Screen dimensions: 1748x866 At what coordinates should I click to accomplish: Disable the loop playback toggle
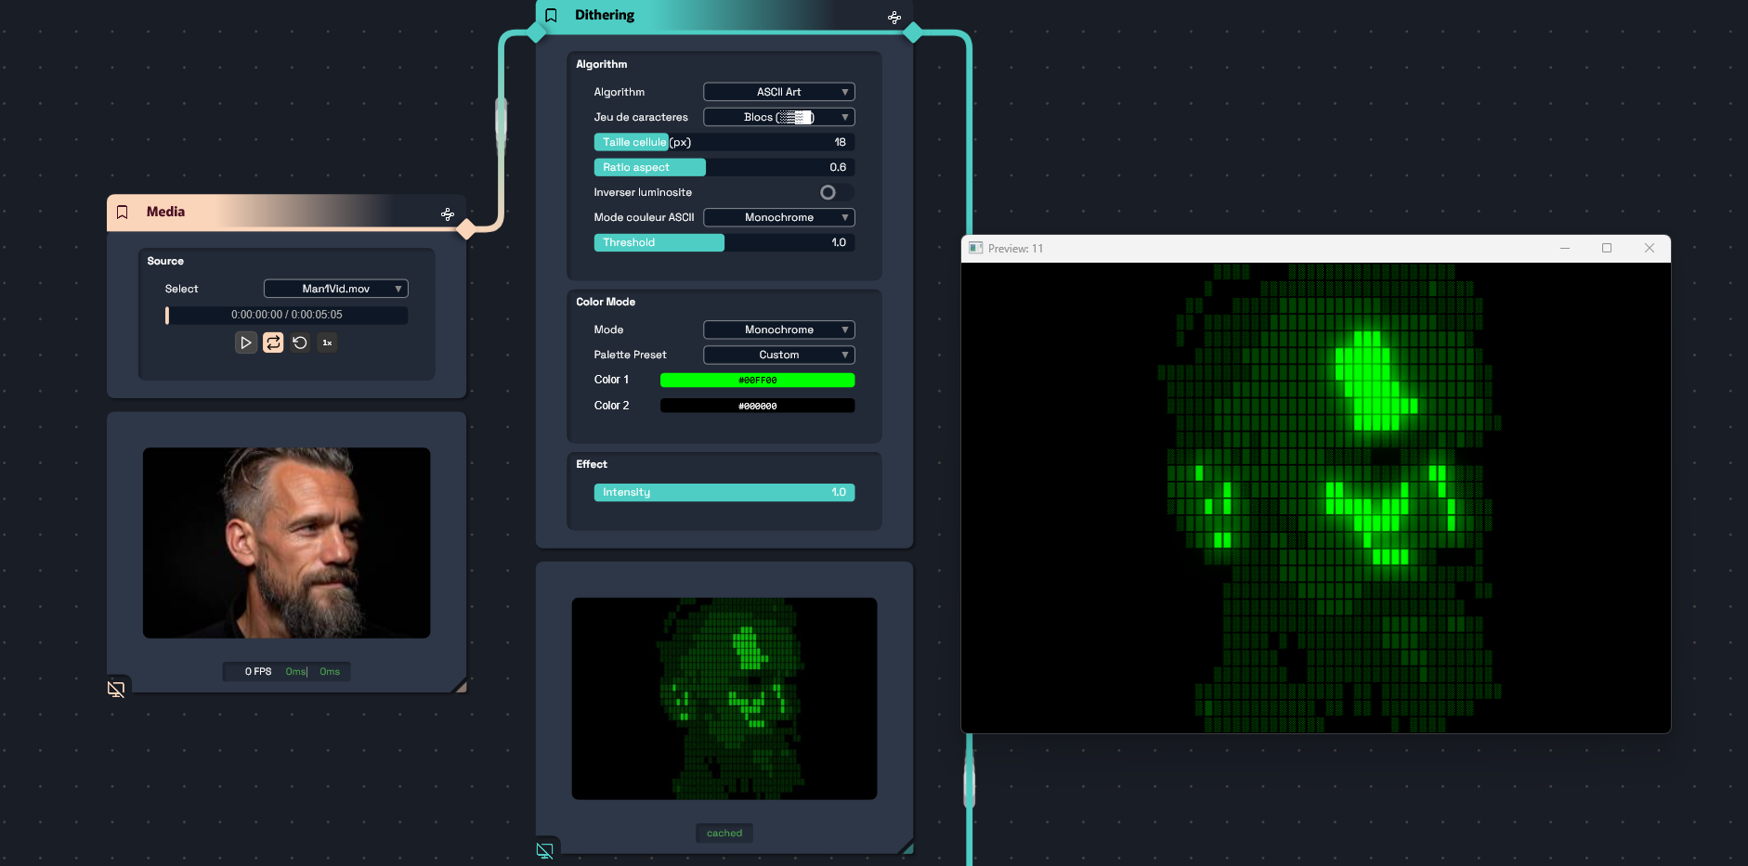tap(272, 343)
